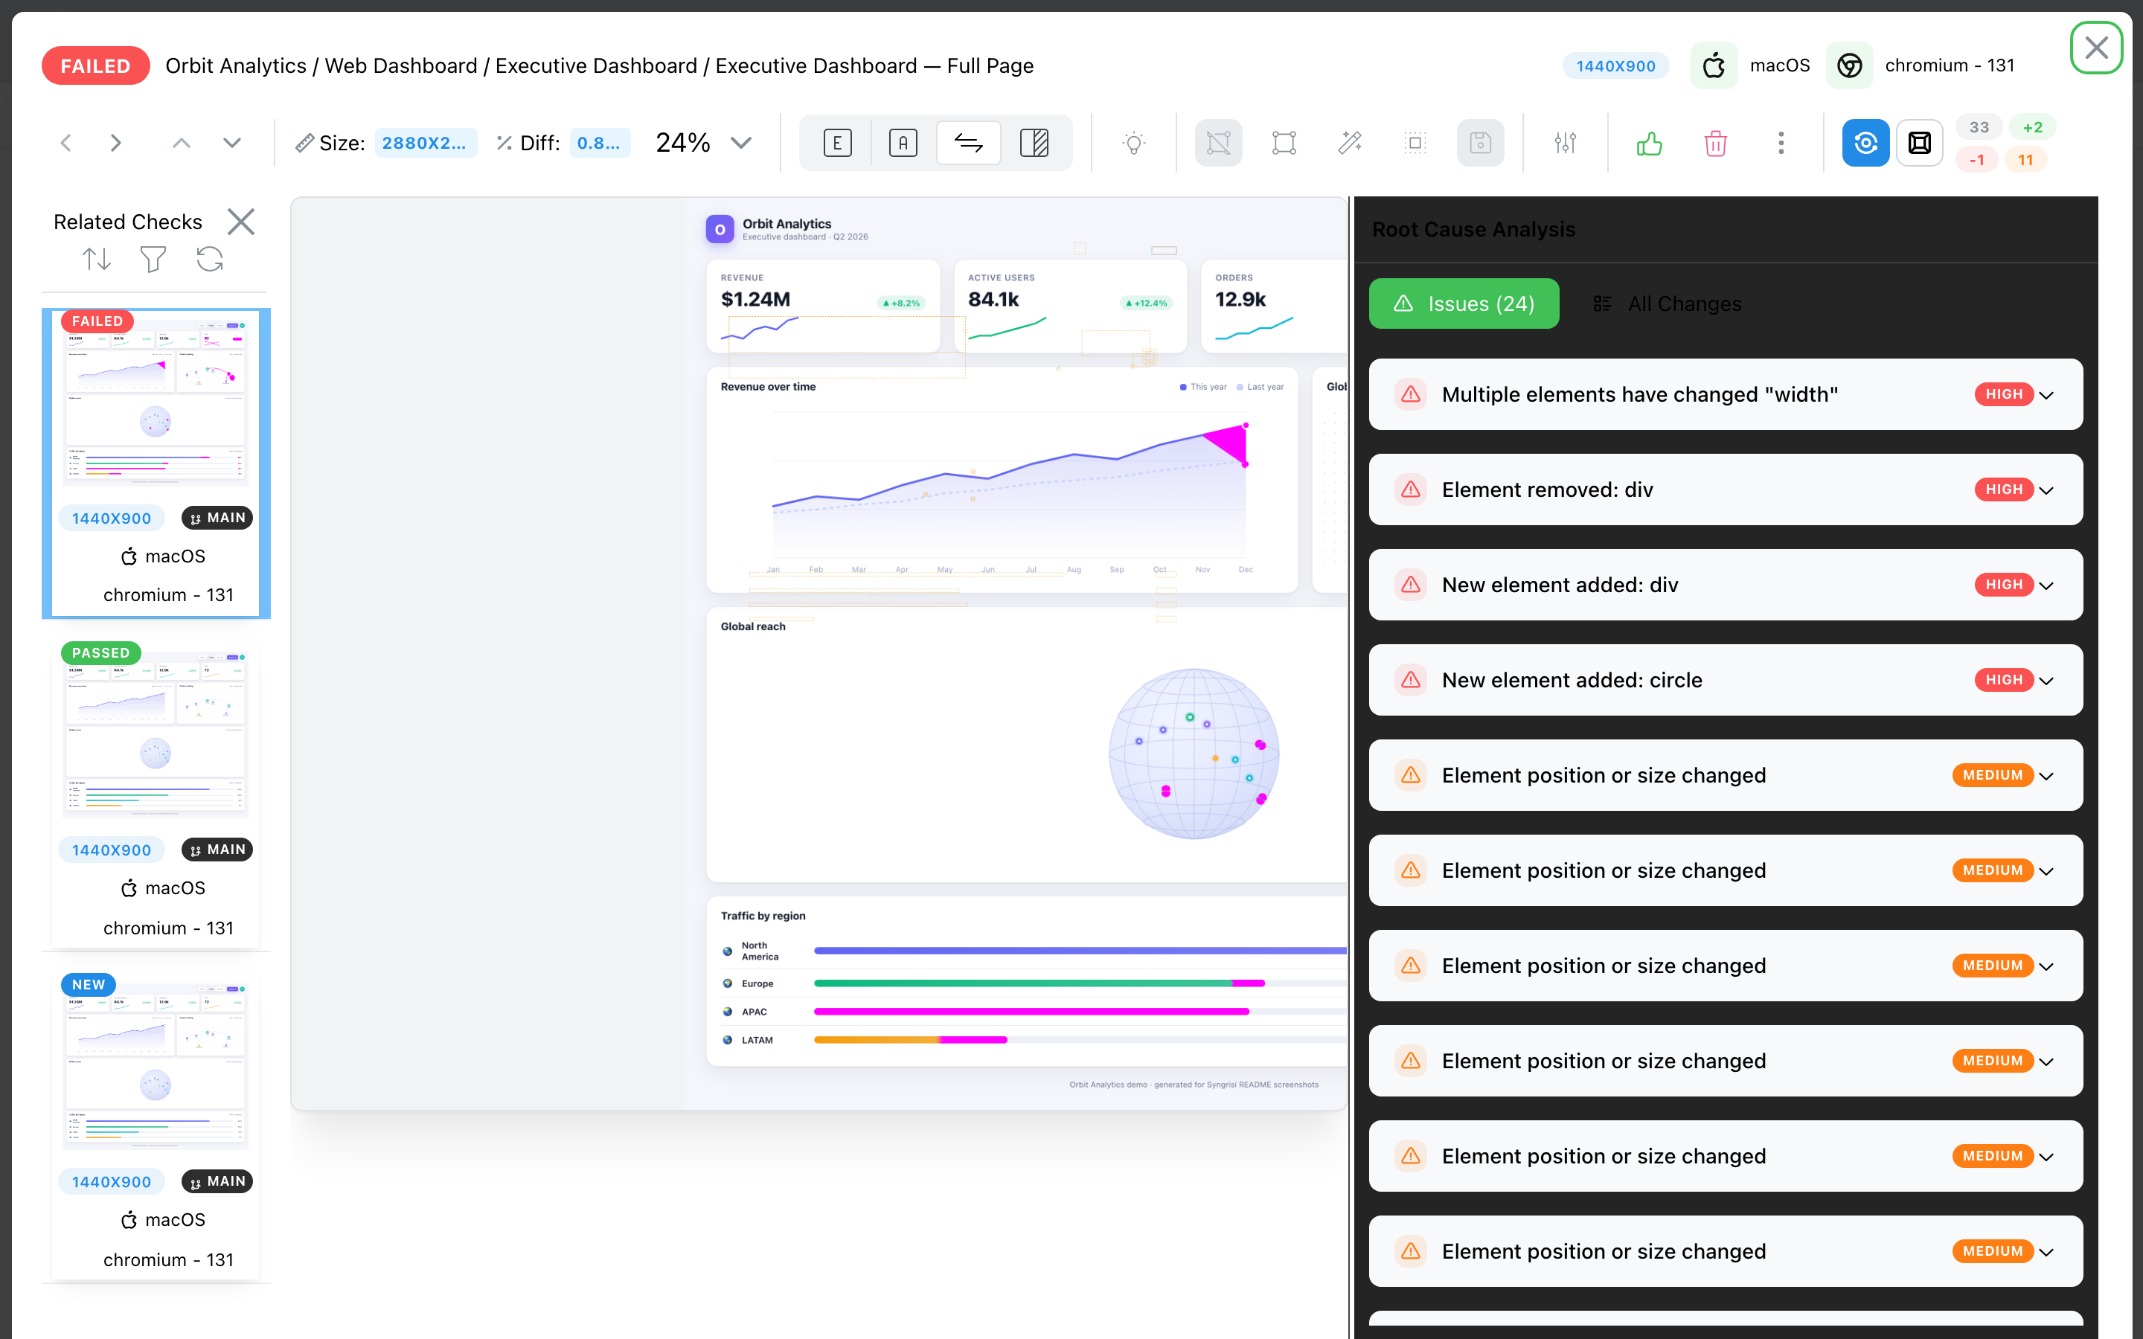
Task: Click the HIGH badge on 'Element removed: div'
Action: point(2003,489)
